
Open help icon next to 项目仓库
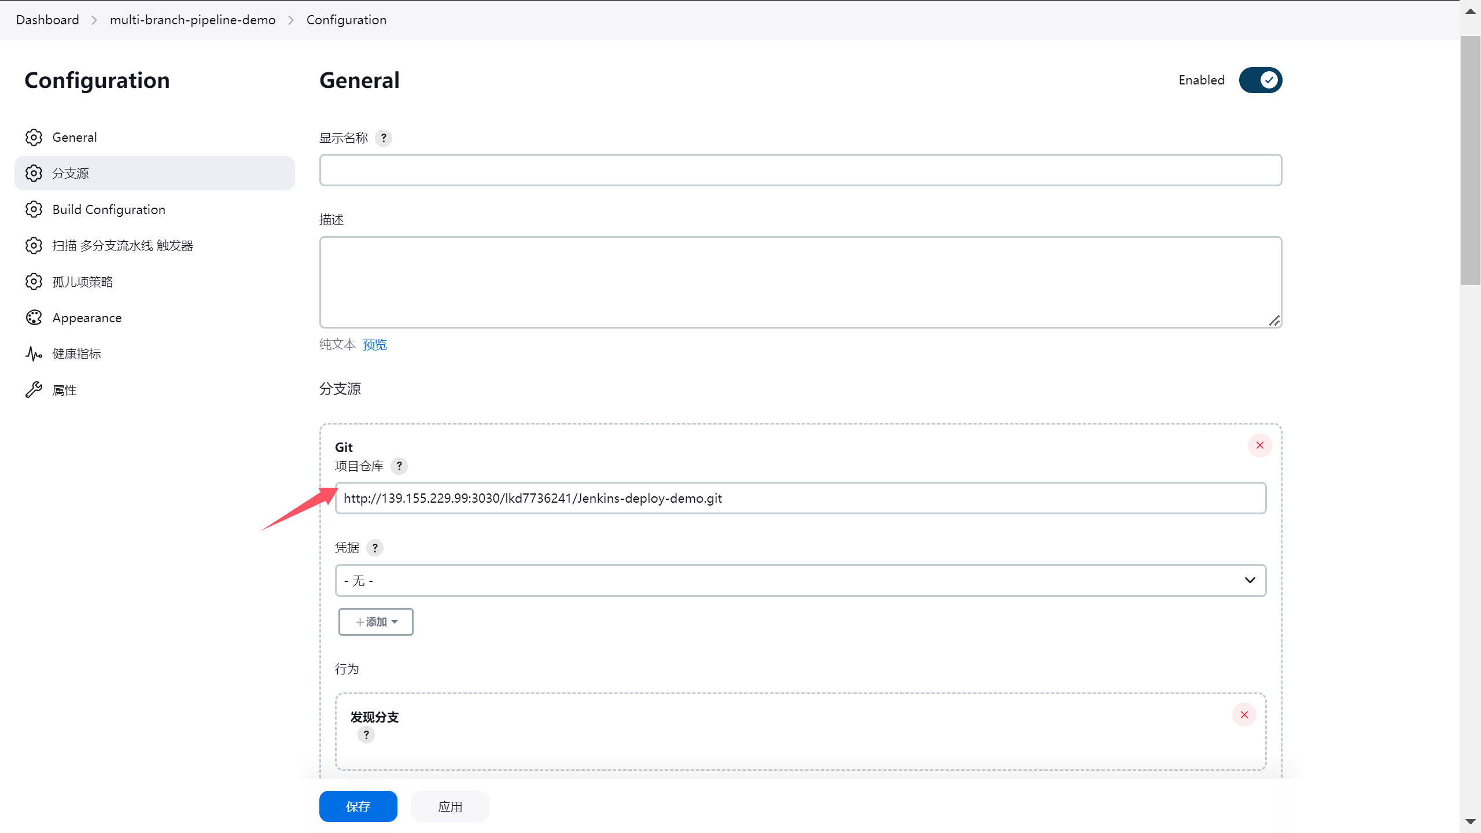(x=399, y=466)
